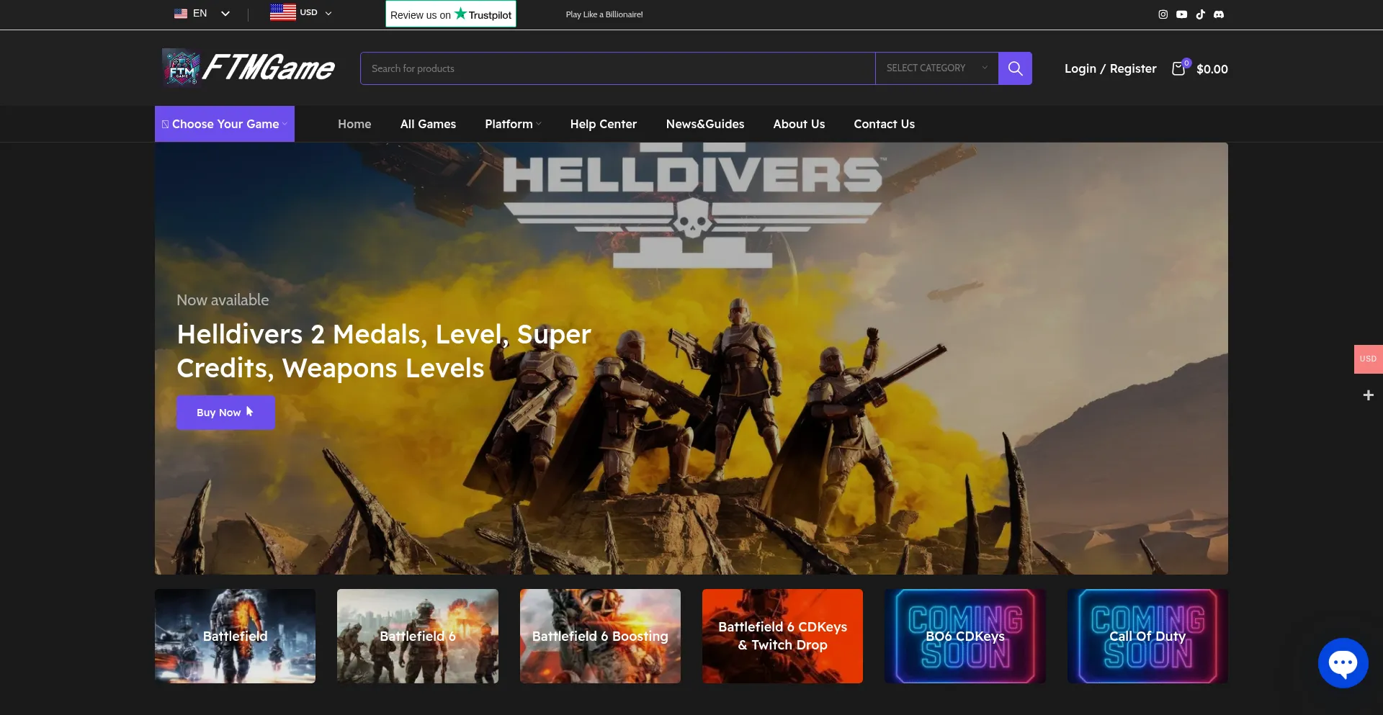Click the purple search magnifier button

click(x=1015, y=68)
